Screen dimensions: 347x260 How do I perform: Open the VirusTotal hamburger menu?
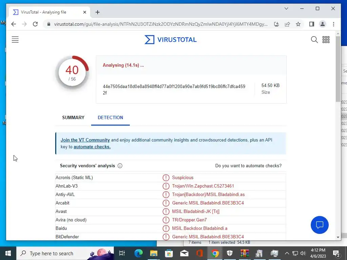(15, 40)
